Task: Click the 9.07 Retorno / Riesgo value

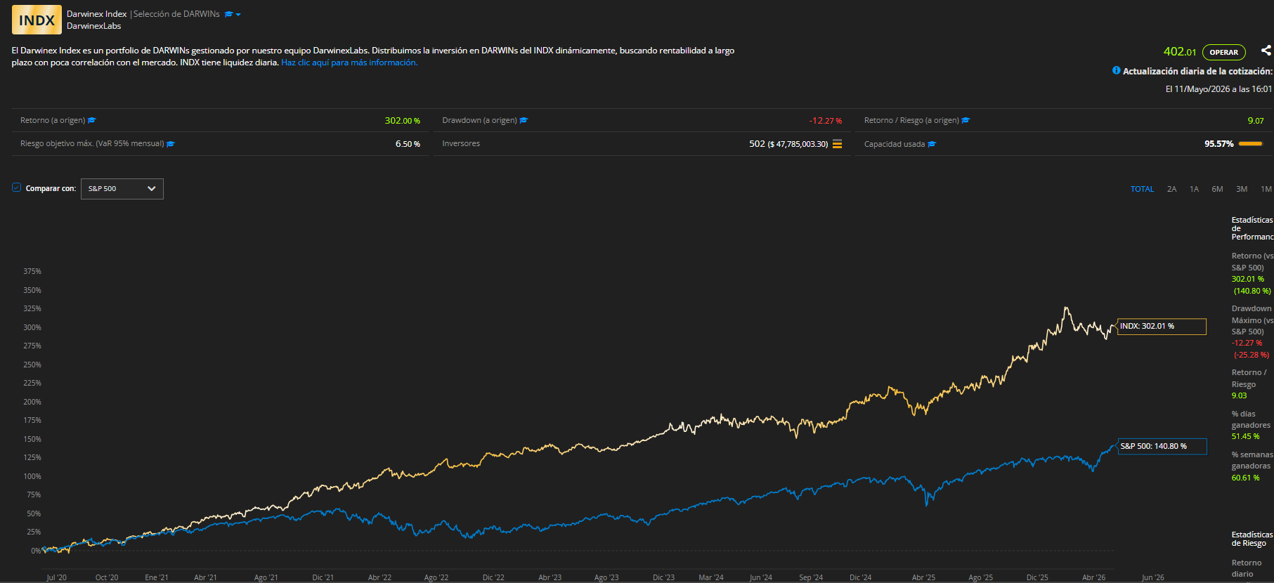Action: click(x=1256, y=121)
